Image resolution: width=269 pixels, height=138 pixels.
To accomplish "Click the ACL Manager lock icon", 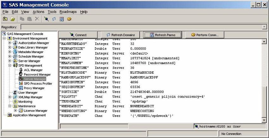I will [x=21, y=70].
